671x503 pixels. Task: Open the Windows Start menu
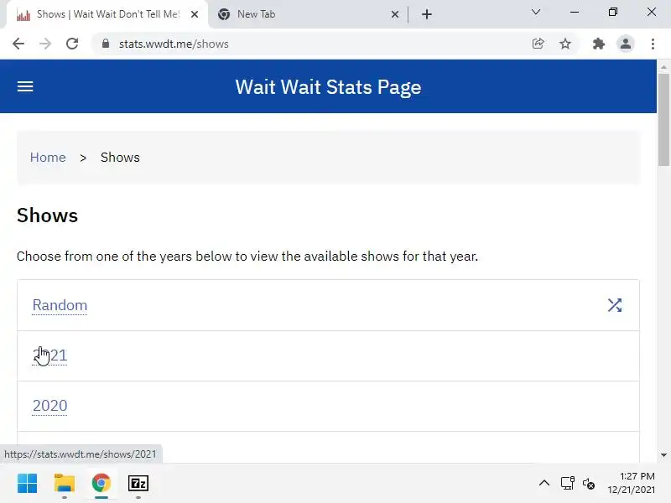coord(28,484)
